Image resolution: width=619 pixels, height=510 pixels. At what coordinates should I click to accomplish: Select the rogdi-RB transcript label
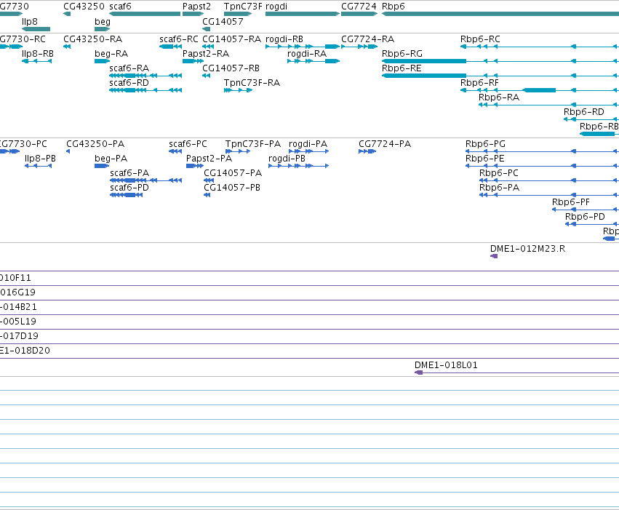[284, 39]
